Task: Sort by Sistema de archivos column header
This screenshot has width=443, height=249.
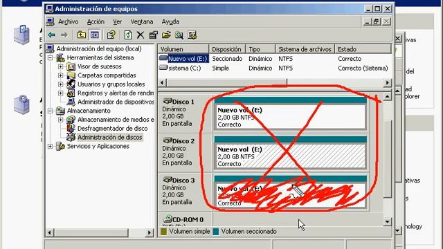Action: 305,49
